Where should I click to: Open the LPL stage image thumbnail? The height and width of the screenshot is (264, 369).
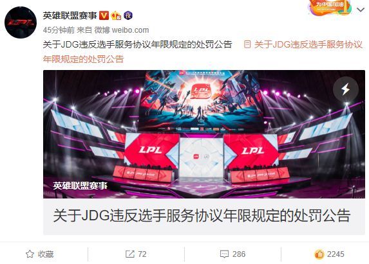click(203, 134)
